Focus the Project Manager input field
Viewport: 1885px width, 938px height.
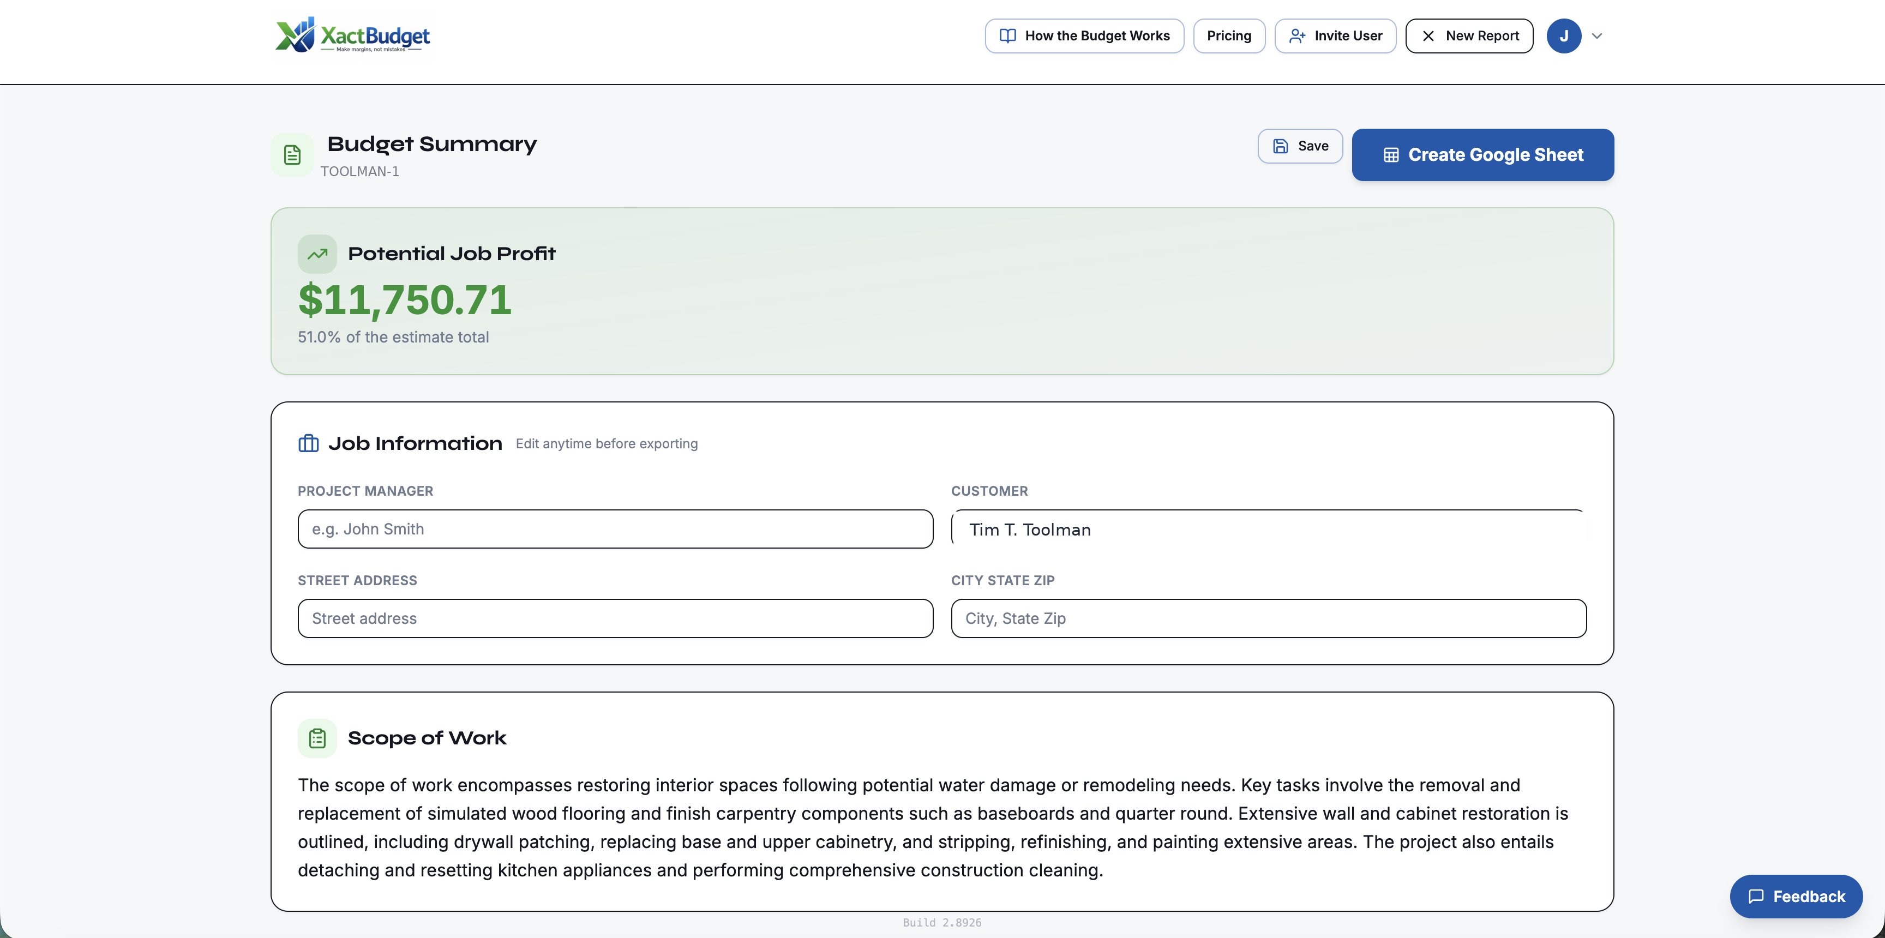point(615,529)
